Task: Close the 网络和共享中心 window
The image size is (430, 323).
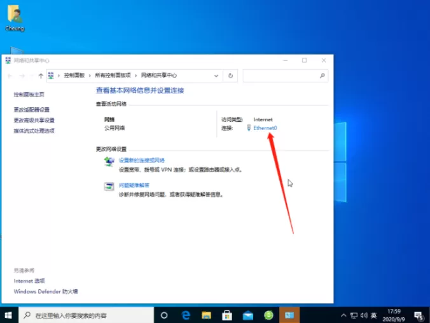Action: point(324,60)
